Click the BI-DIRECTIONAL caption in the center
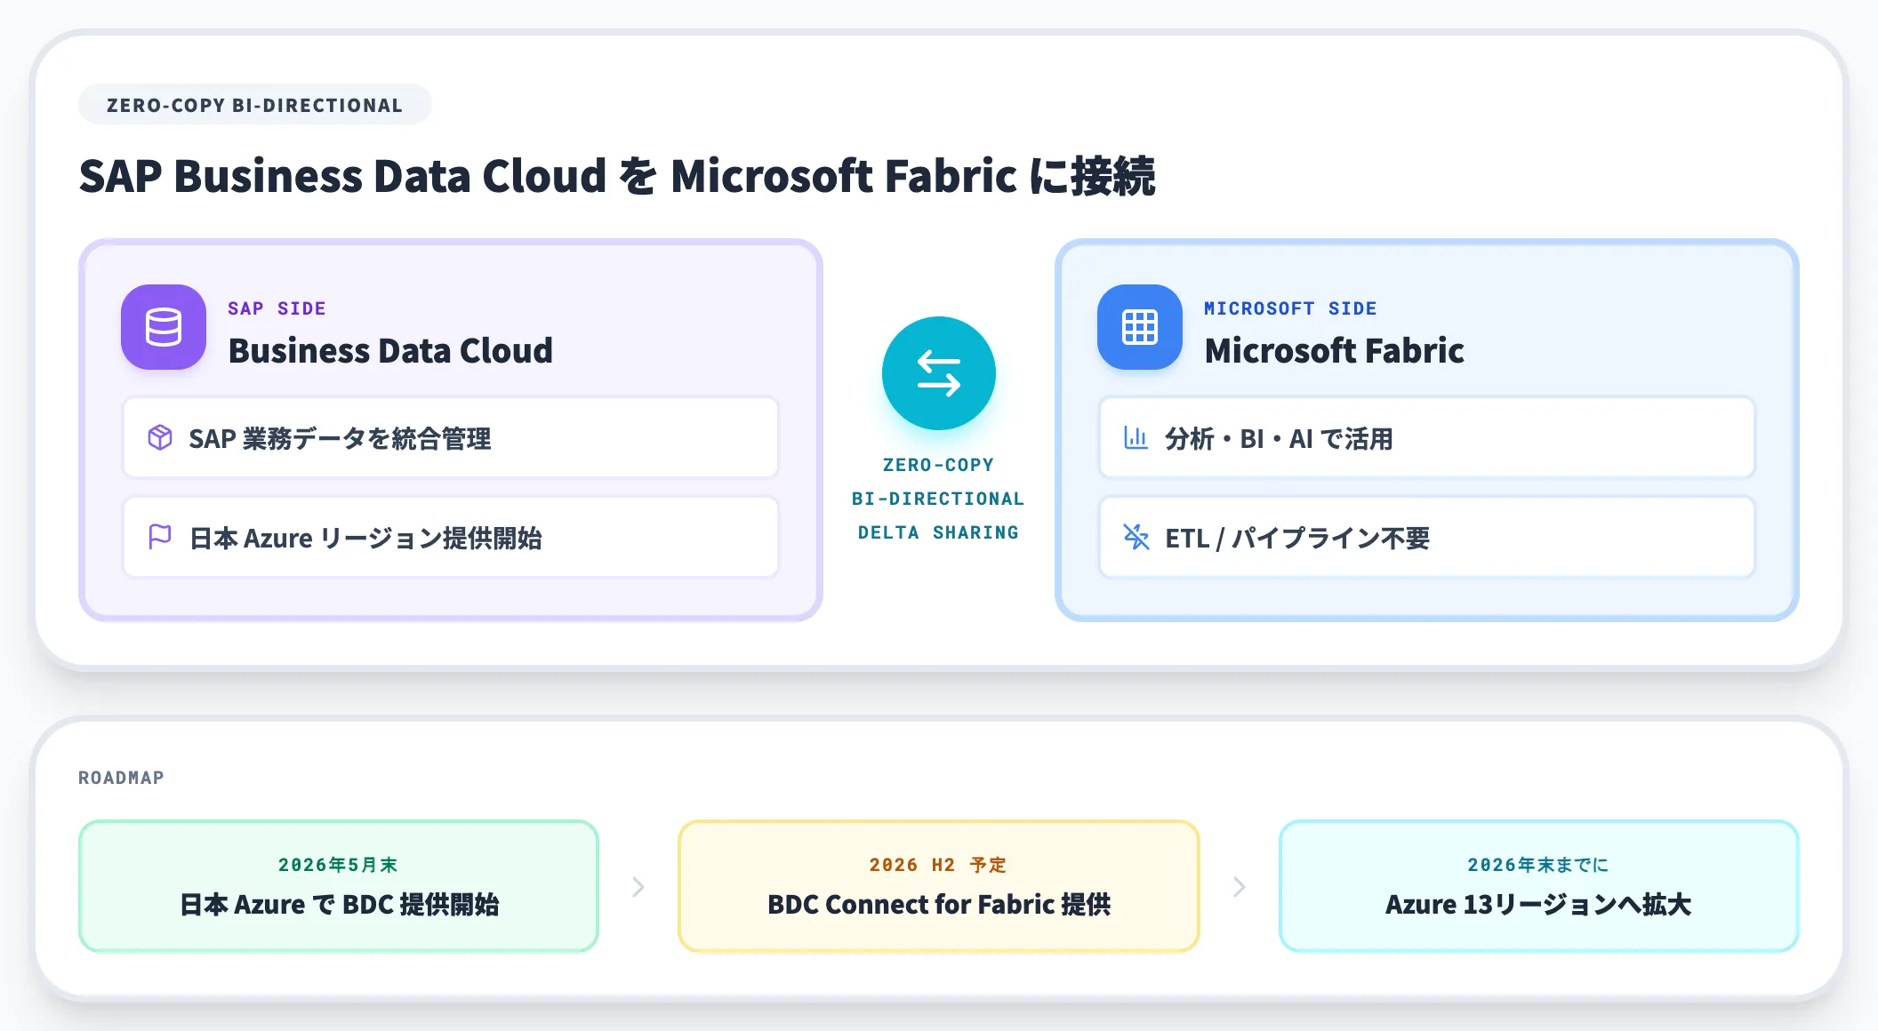 point(938,499)
